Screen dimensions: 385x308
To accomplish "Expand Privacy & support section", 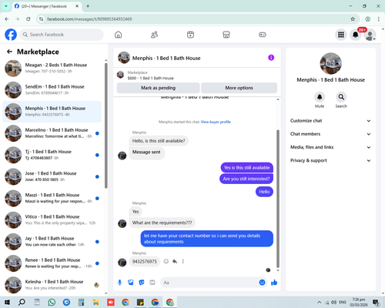I will click(330, 160).
